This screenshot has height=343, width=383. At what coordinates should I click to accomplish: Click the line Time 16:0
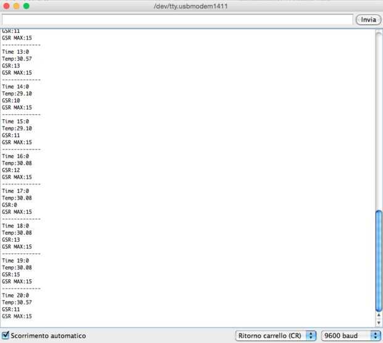[x=15, y=156]
